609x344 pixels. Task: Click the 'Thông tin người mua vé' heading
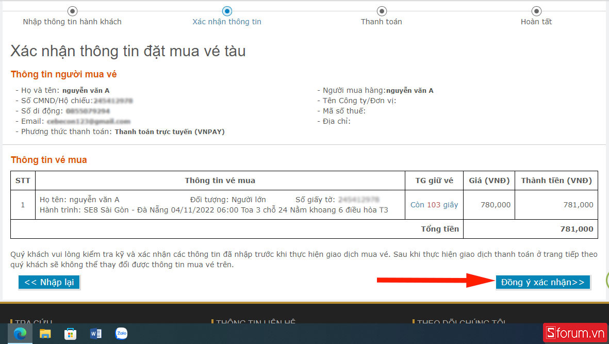(x=63, y=74)
